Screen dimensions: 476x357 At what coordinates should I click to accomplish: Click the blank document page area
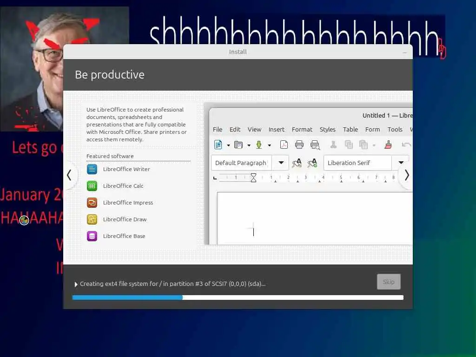pos(315,218)
